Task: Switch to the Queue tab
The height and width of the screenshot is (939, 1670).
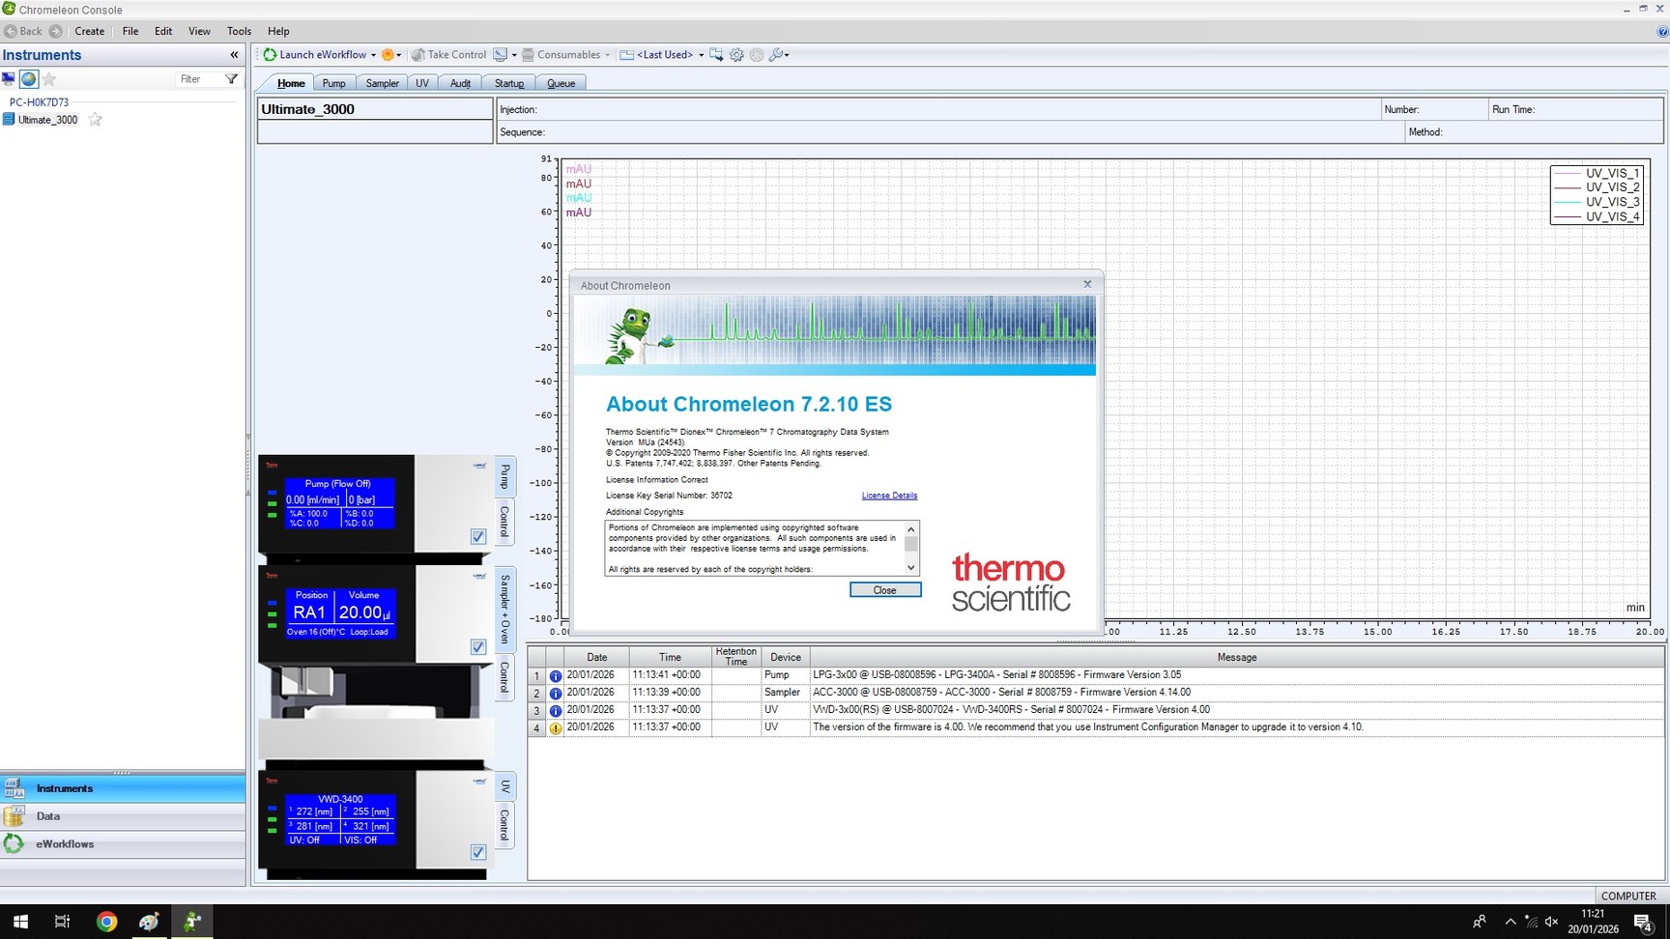Action: click(561, 83)
